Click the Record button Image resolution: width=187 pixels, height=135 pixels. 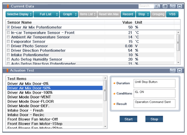[128, 14]
